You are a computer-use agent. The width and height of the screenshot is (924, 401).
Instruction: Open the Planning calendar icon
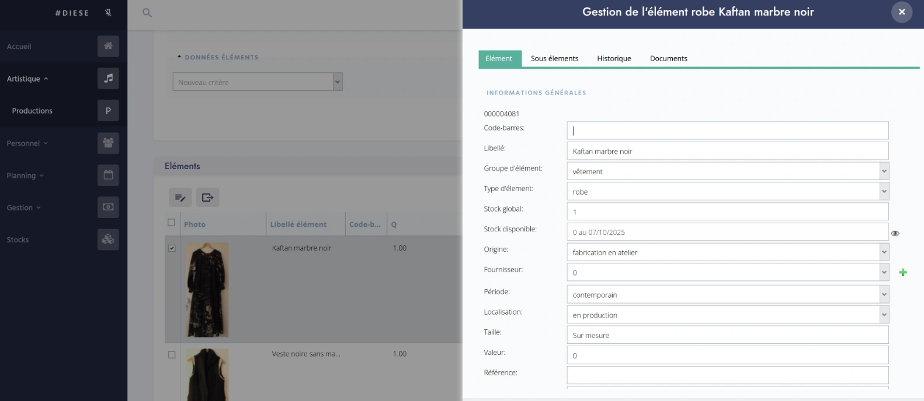tap(108, 175)
